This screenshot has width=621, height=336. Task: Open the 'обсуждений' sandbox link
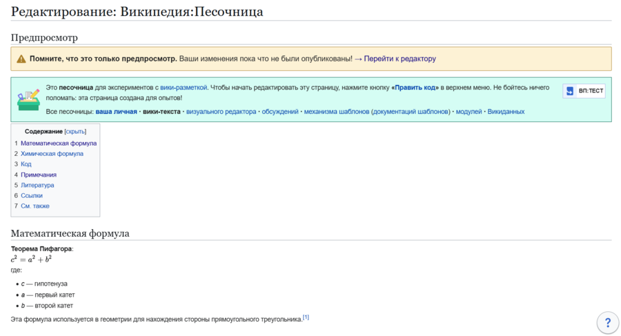280,112
